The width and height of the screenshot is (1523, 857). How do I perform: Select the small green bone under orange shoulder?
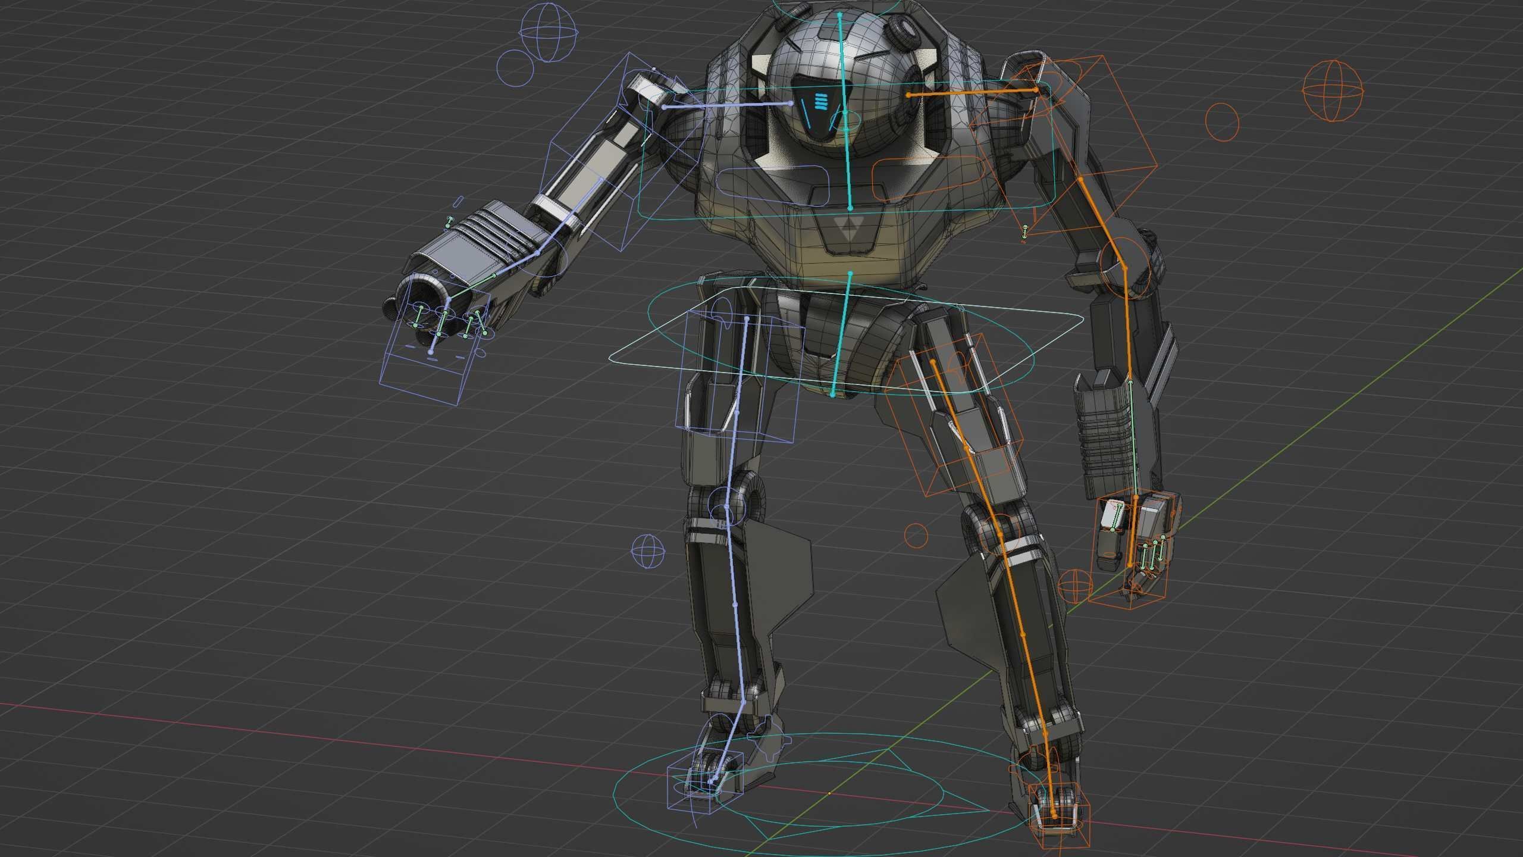click(x=1024, y=233)
